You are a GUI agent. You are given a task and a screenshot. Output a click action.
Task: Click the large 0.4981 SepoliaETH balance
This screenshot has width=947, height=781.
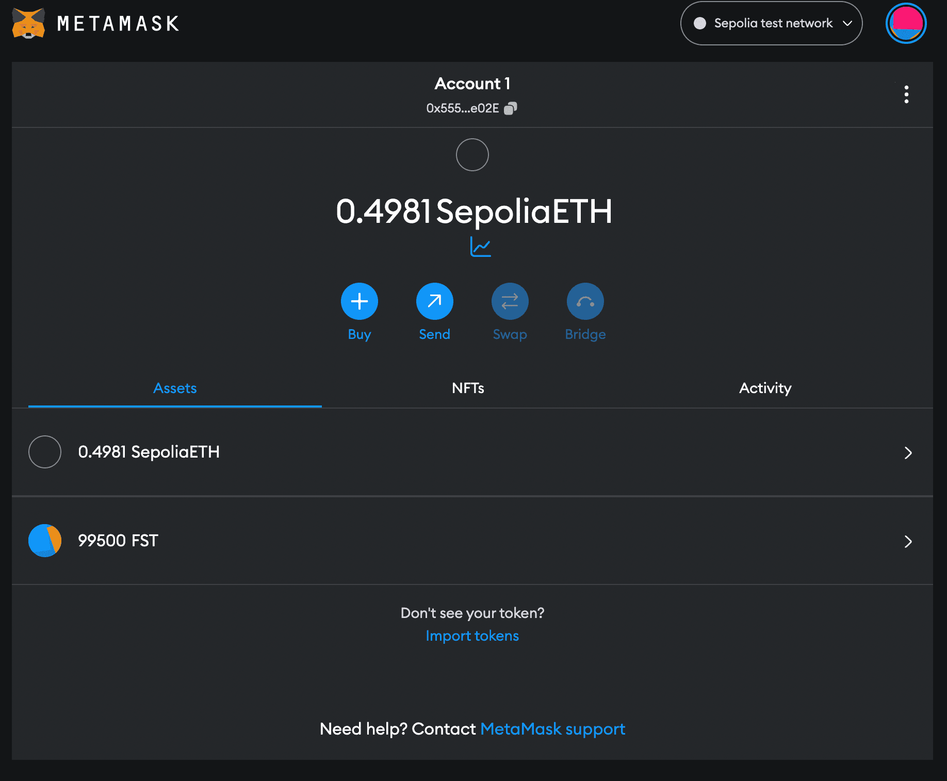click(473, 211)
